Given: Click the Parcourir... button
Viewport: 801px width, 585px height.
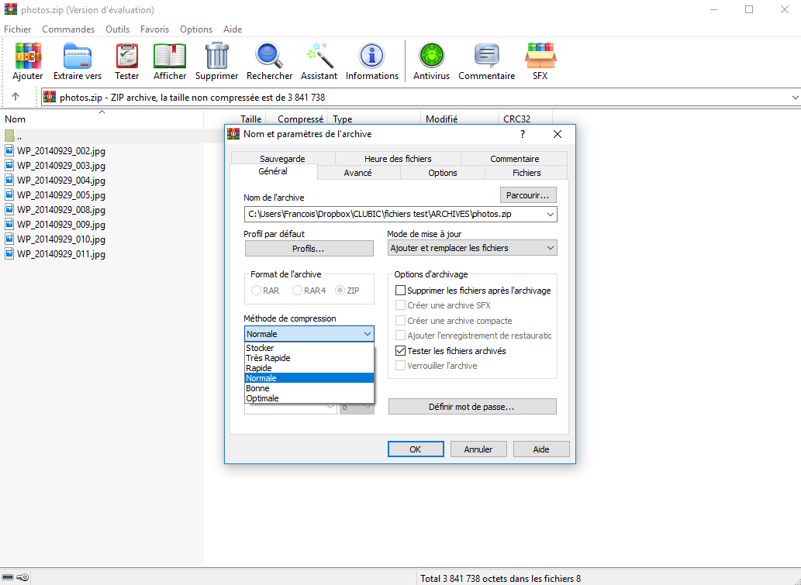Looking at the screenshot, I should pos(528,194).
